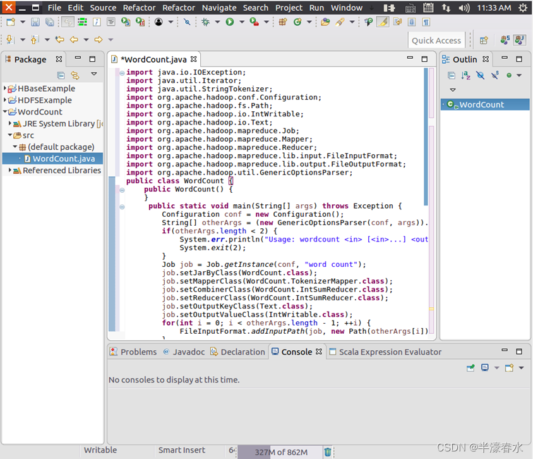Toggle Link with Editor in Package Explorer
The height and width of the screenshot is (459, 533).
75,75
